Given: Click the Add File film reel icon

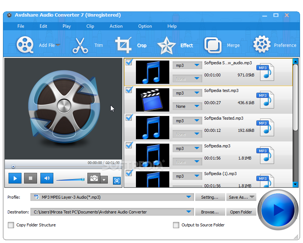Looking at the screenshot, I should (x=25, y=45).
